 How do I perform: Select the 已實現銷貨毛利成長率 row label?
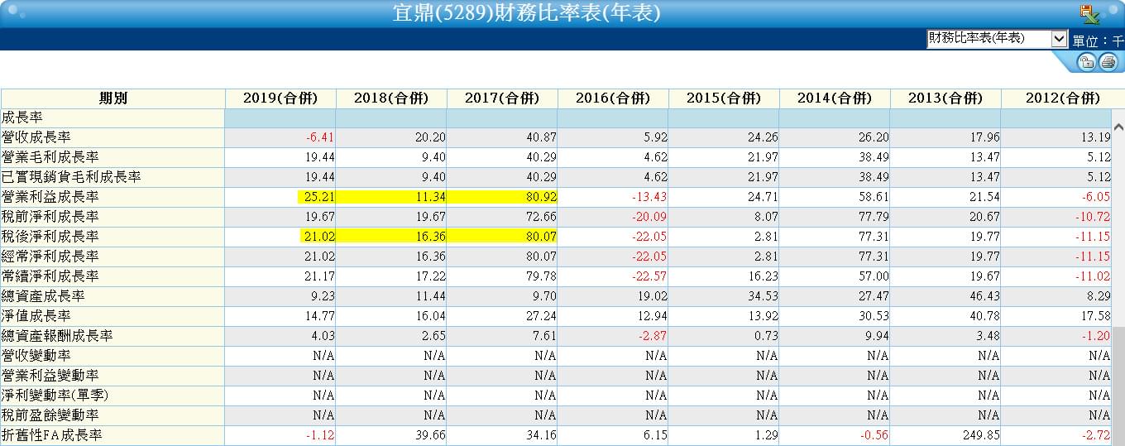tap(71, 177)
